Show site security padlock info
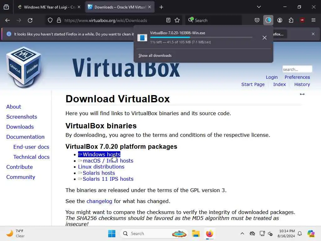 pos(59,20)
